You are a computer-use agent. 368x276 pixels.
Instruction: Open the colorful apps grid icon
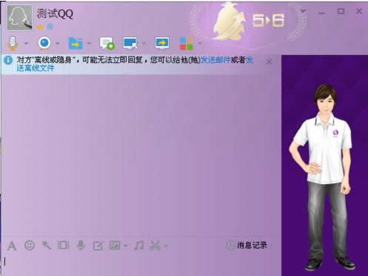[x=186, y=44]
